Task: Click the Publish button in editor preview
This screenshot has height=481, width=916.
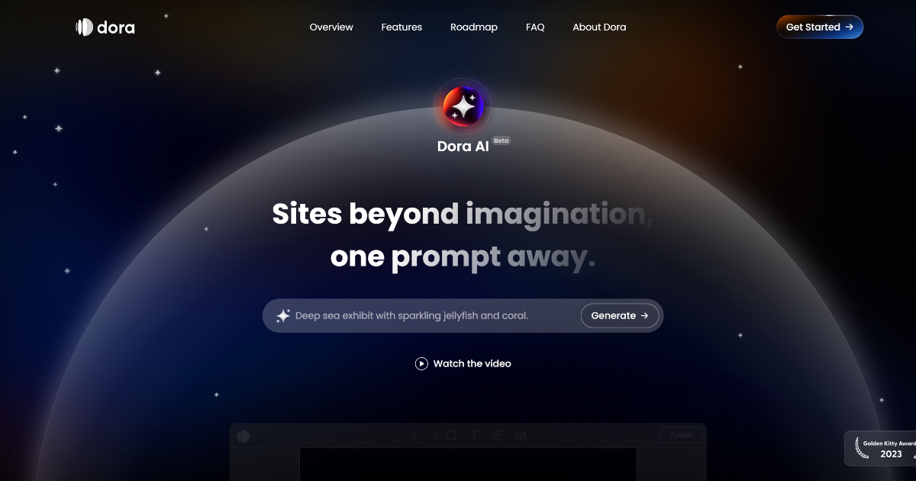Action: [681, 435]
